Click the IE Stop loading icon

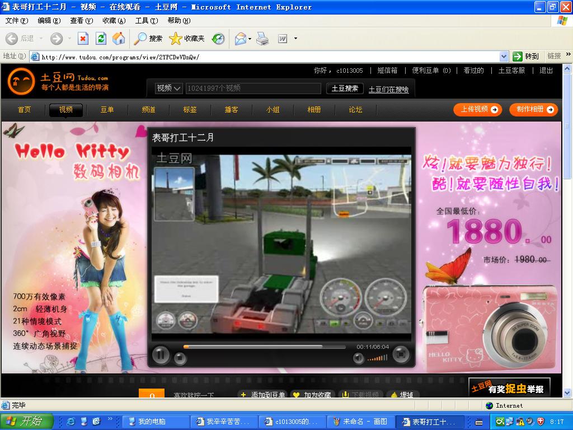(83, 39)
